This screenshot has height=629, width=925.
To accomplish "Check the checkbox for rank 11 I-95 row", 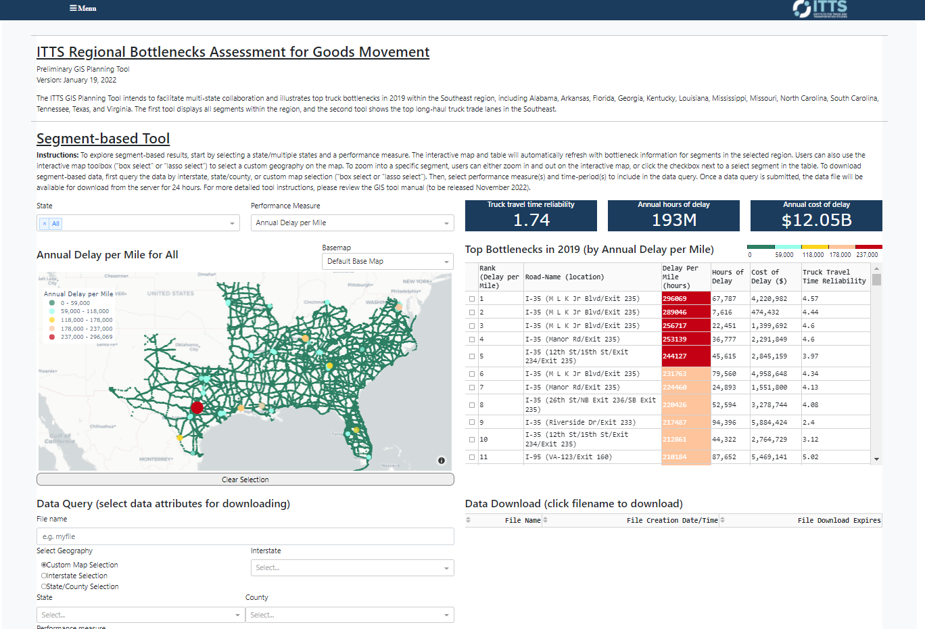I will coord(472,457).
